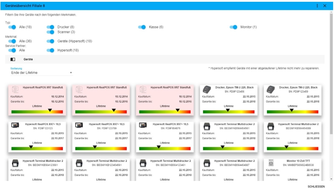334x189 pixels.
Task: Click the Geräteübersicht Filiale 8 title
Action: [x=25, y=6]
